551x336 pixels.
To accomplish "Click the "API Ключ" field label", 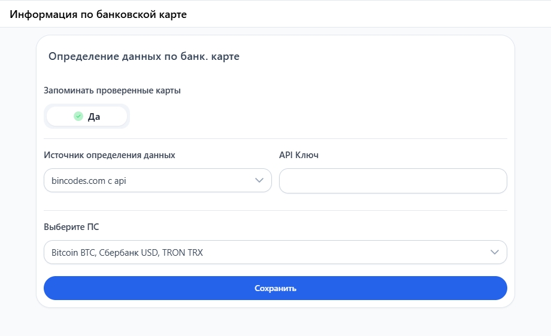I will point(299,155).
